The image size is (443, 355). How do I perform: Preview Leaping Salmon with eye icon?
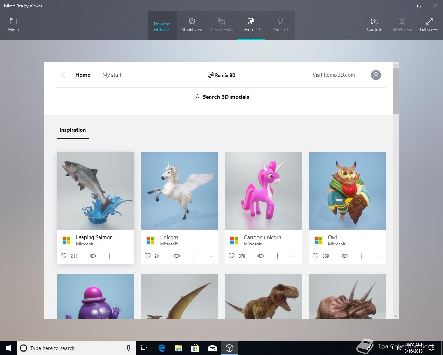point(93,256)
